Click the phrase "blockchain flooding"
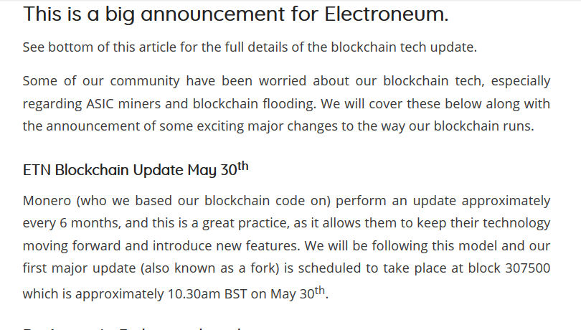This screenshot has height=330, width=581. pos(261,104)
